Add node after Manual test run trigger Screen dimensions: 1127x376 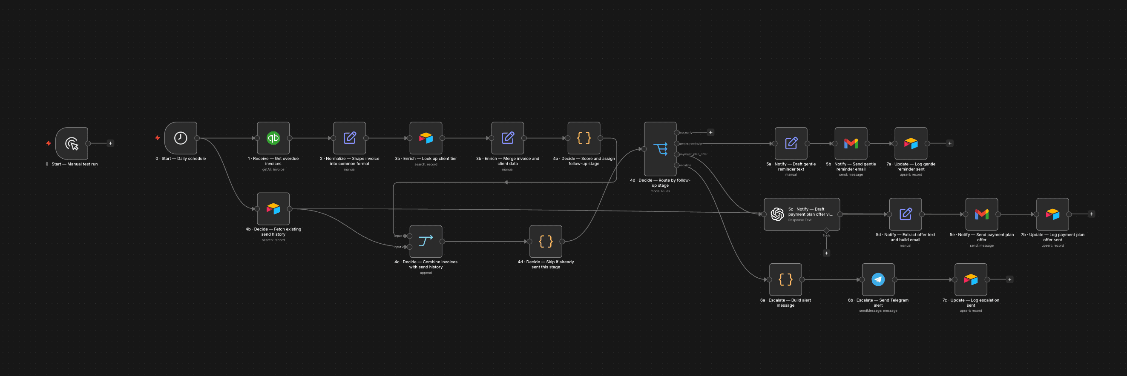(x=110, y=143)
